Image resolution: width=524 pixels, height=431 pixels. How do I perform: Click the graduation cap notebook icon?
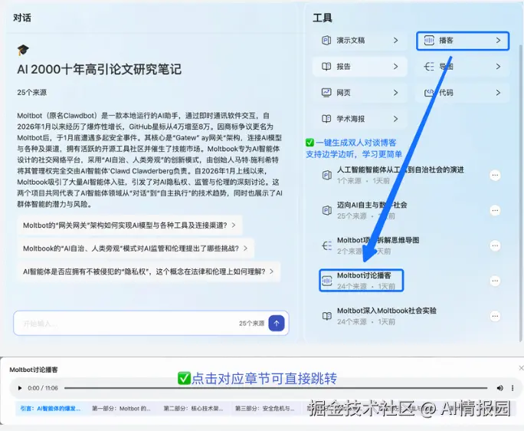[x=23, y=50]
